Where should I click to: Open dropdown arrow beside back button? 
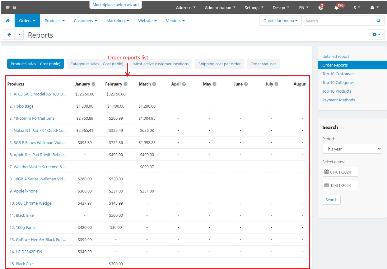coord(20,35)
